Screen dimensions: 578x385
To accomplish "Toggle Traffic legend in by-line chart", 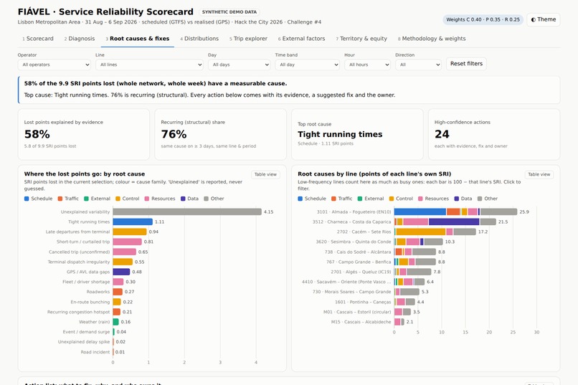I will (x=342, y=199).
